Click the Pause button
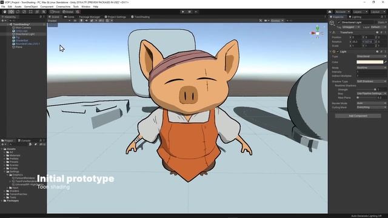 point(190,12)
